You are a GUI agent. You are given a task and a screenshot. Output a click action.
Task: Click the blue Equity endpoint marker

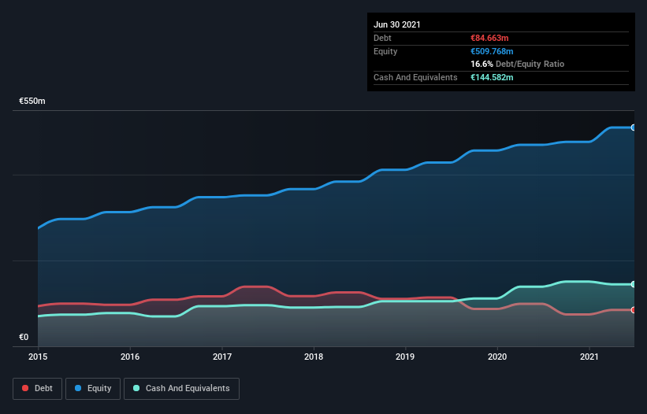[x=634, y=128]
